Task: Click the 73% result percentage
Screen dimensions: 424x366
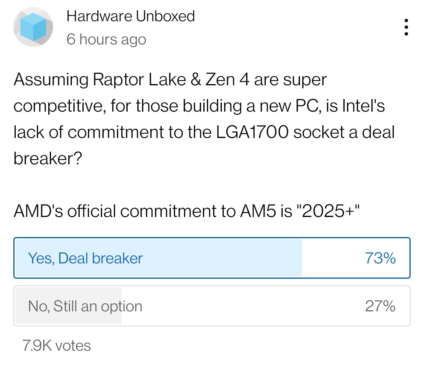Action: [380, 258]
